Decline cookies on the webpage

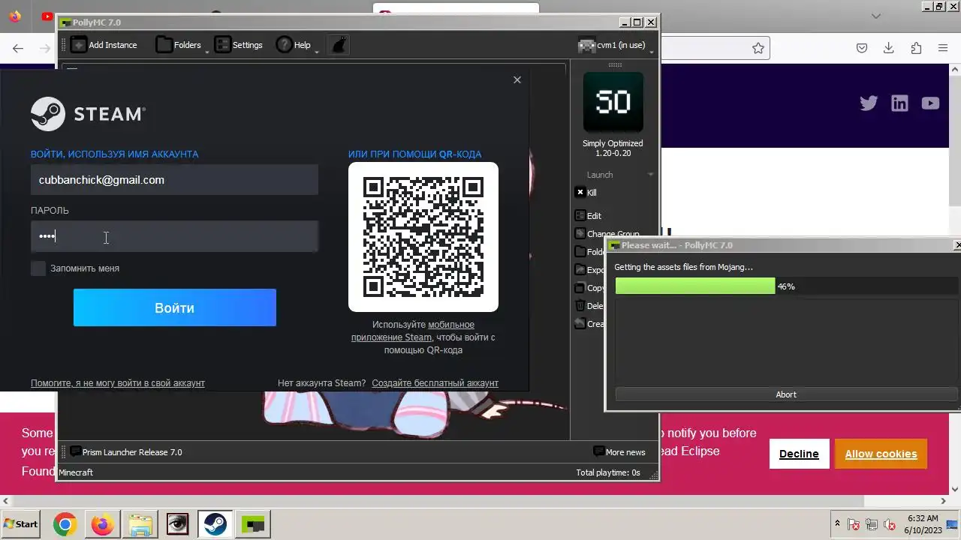(x=799, y=454)
